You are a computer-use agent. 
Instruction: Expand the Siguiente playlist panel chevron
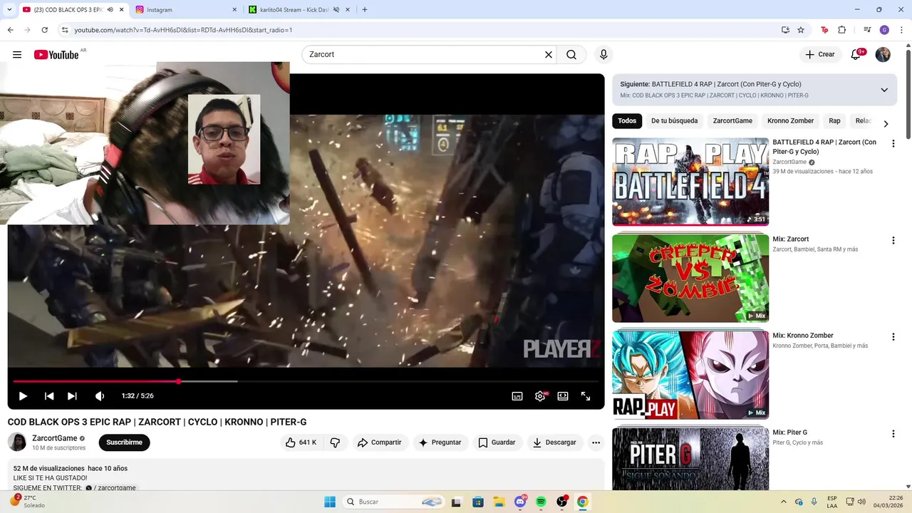point(884,90)
